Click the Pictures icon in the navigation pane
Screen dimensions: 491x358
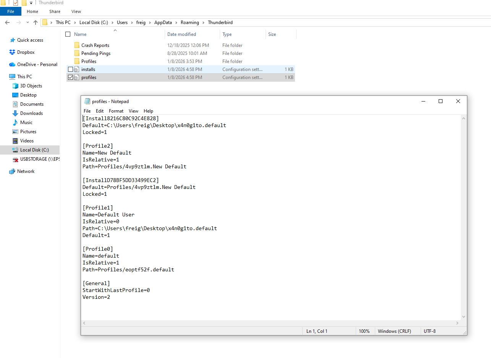pyautogui.click(x=15, y=132)
